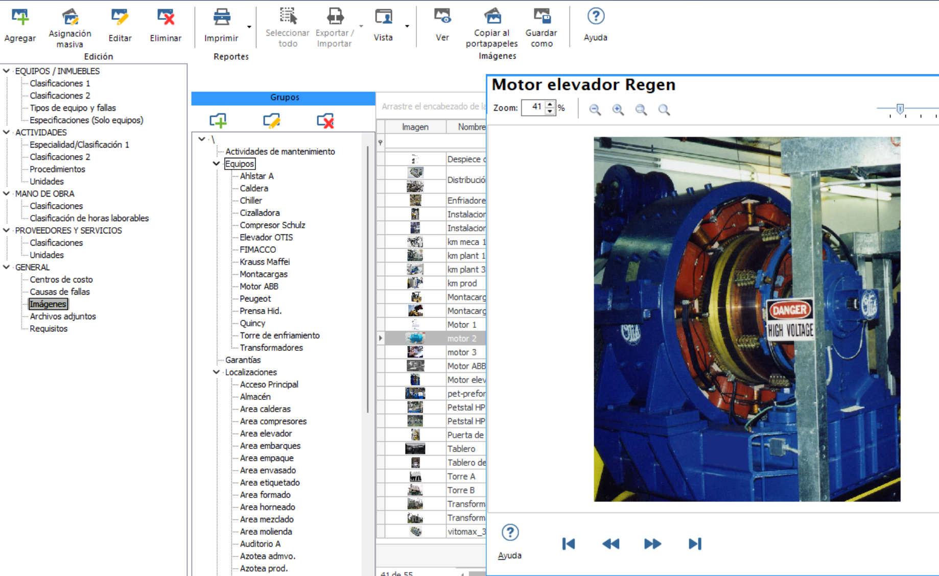This screenshot has width=939, height=576.
Task: Select Area compresores location
Action: tap(273, 421)
